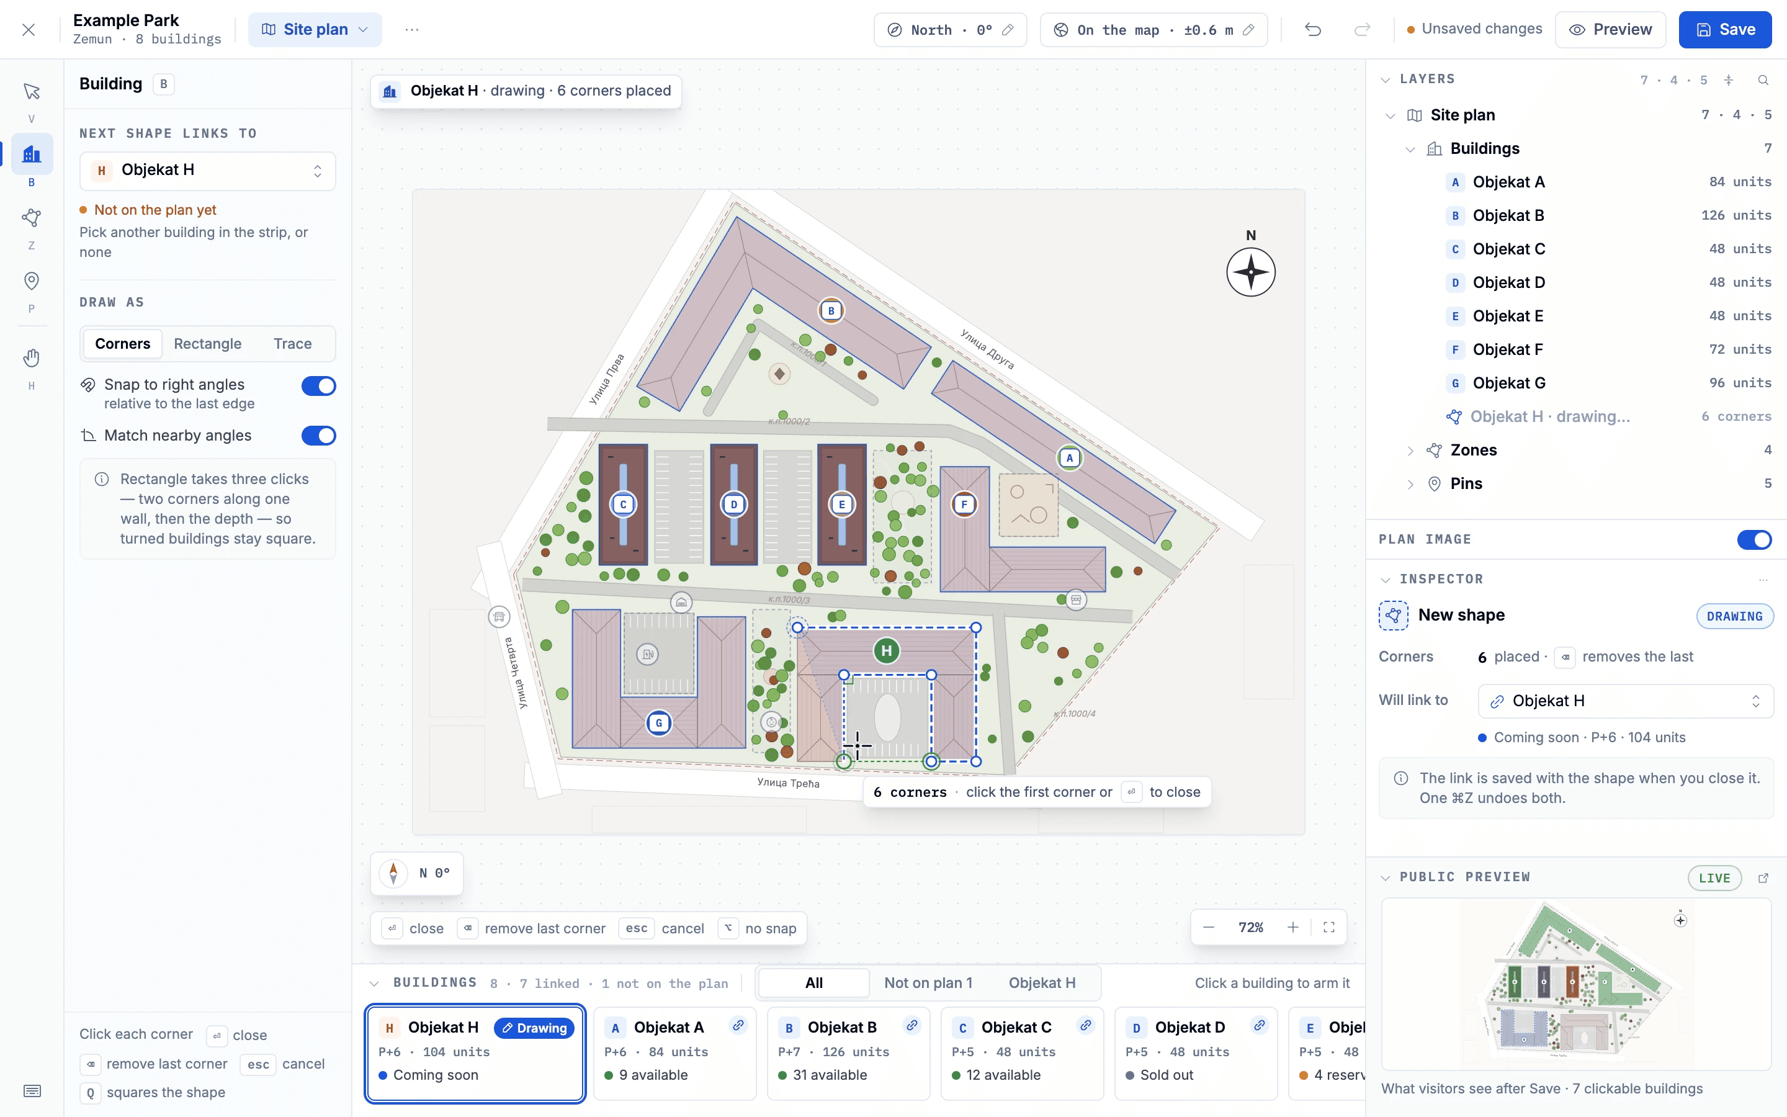Edit the North 0° orientation setting
This screenshot has width=1787, height=1117.
pyautogui.click(x=951, y=30)
